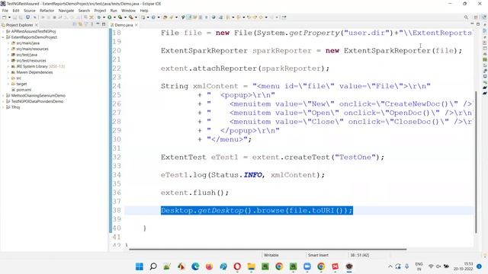Viewport: 488px width, 274px height.
Task: Open the New file dropdown arrow
Action: (9, 18)
